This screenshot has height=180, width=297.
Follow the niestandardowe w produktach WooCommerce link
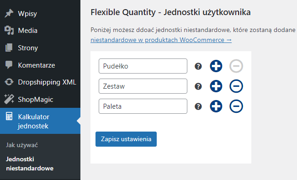point(161,40)
